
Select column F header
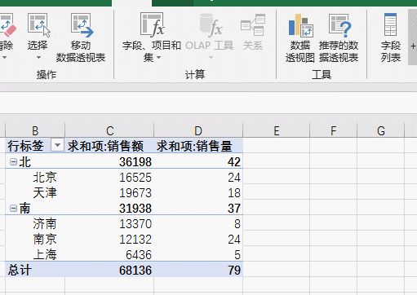pyautogui.click(x=334, y=130)
